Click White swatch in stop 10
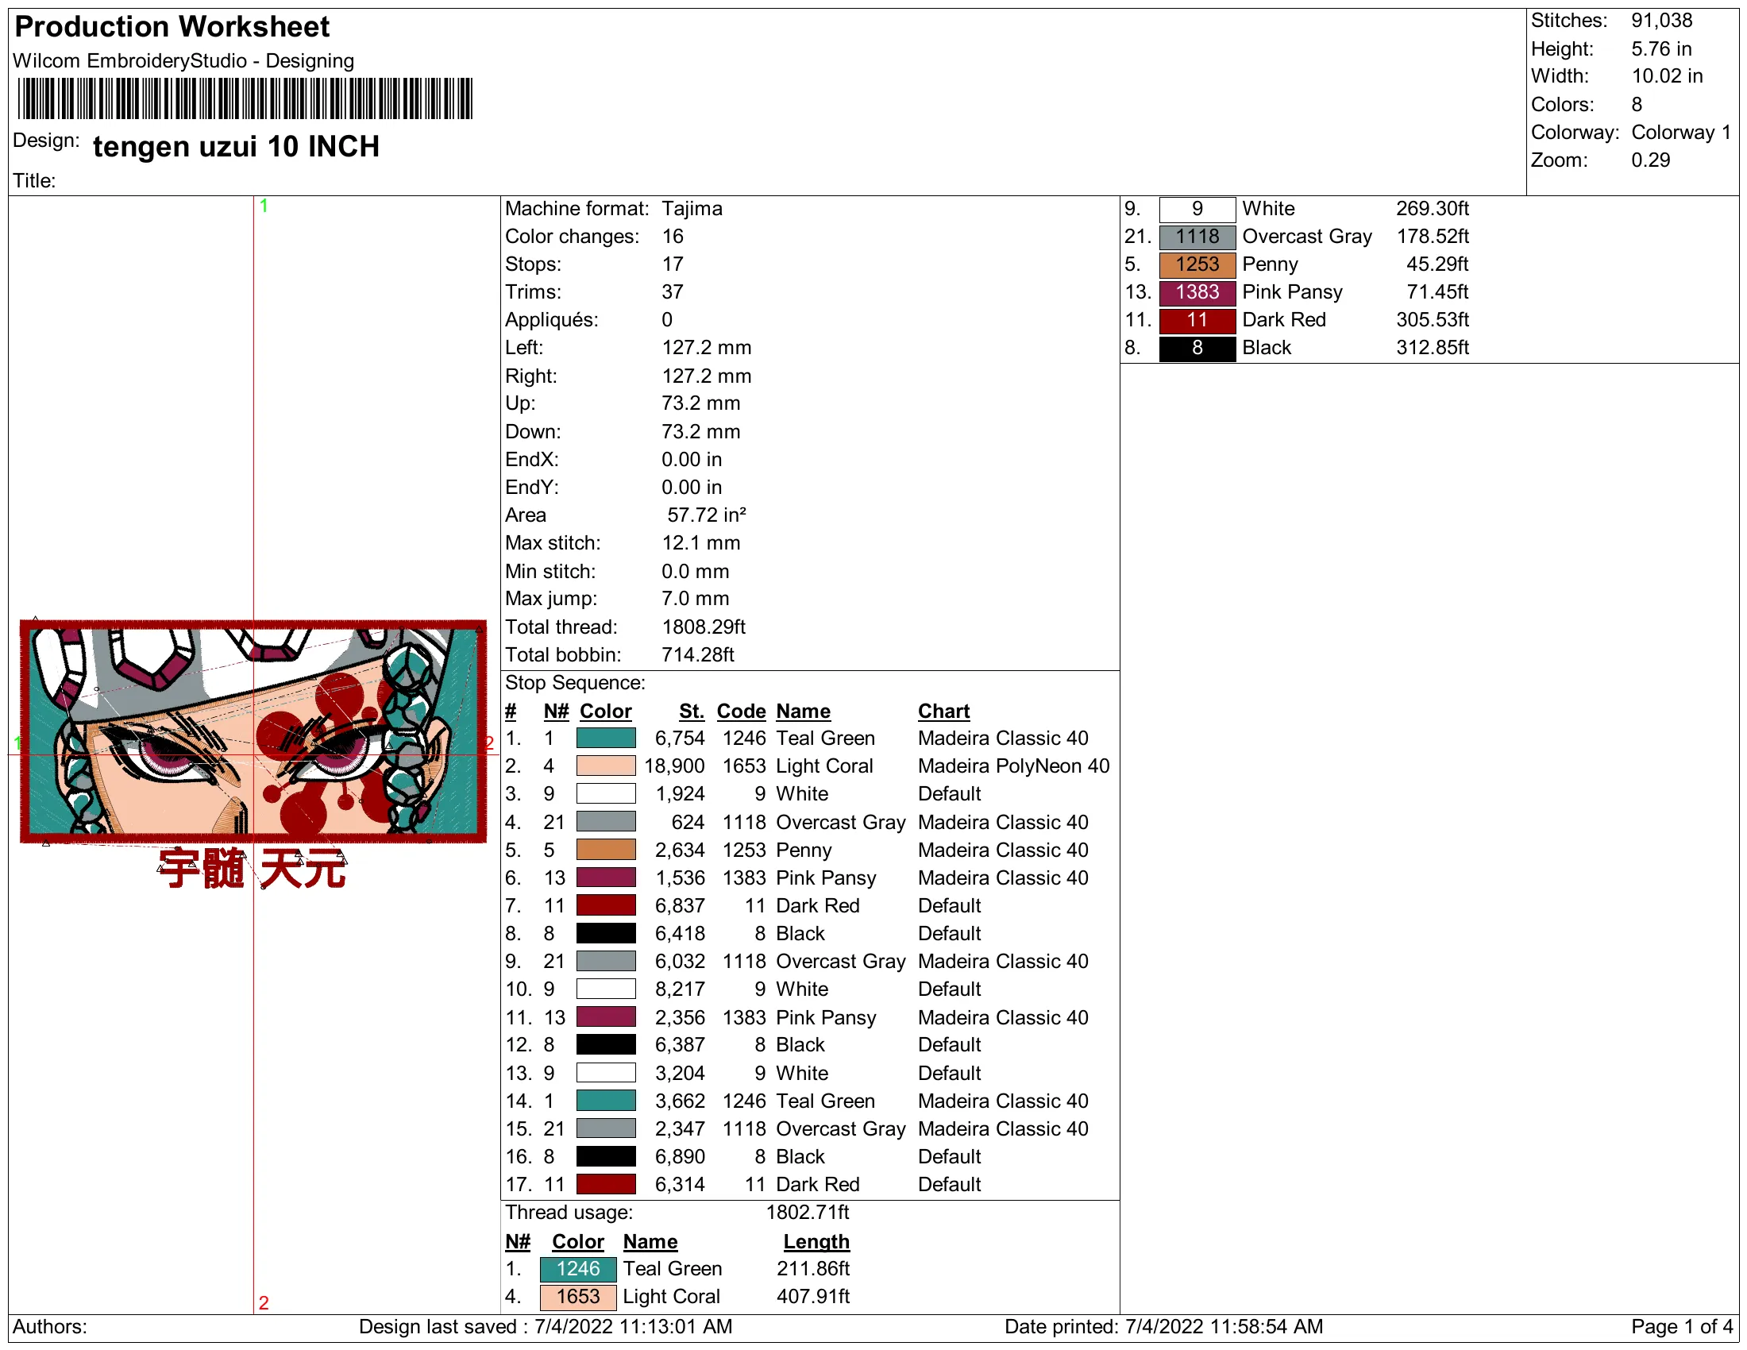The image size is (1747, 1350). pyautogui.click(x=607, y=989)
